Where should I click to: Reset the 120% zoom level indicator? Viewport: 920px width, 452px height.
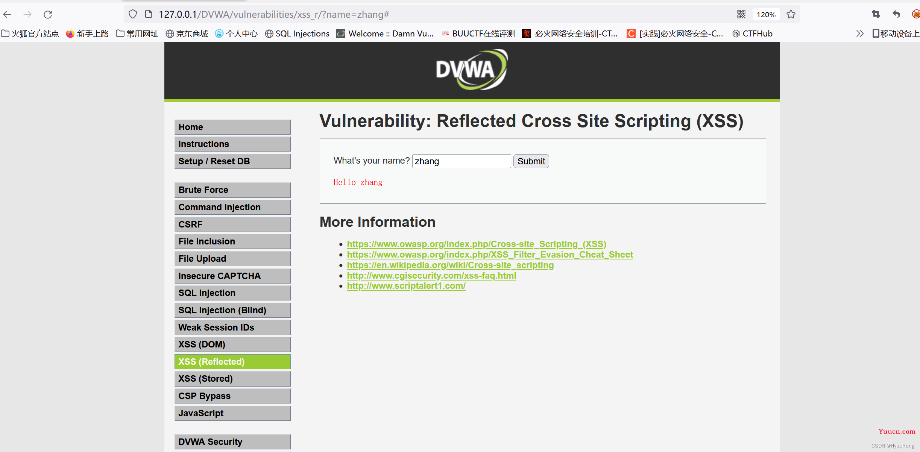click(766, 14)
